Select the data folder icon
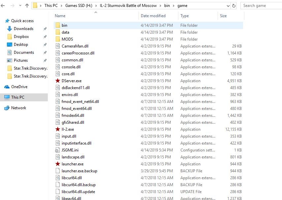282x200 pixels. (58, 32)
